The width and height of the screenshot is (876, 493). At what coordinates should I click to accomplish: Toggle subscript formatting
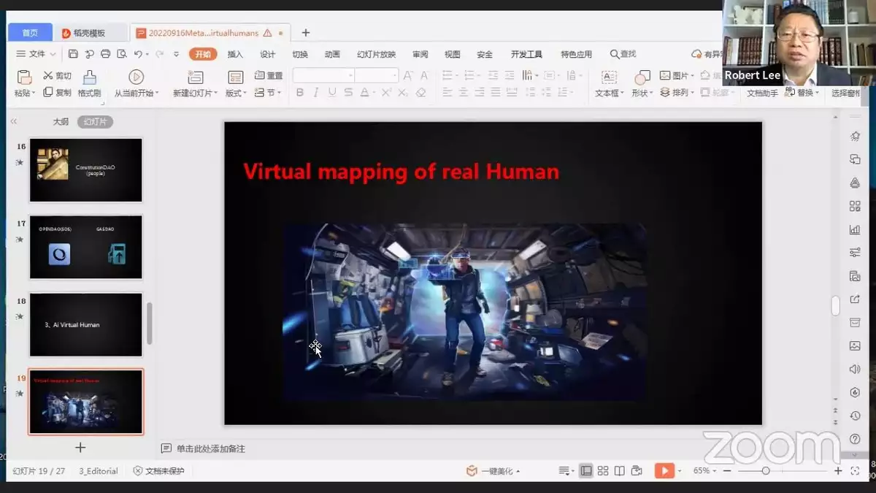[403, 93]
